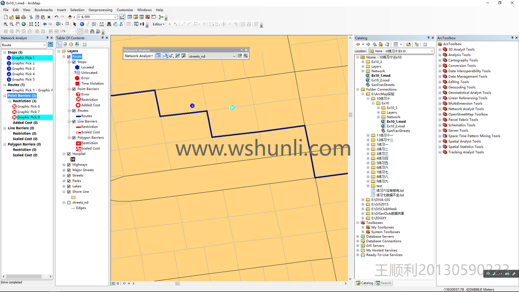Open Catalog Location dropdown

pyautogui.click(x=431, y=51)
